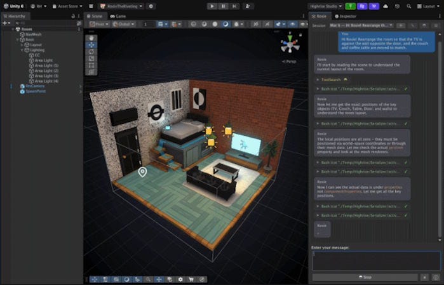Activate the Move tool in the scene
This screenshot has height=285, width=444.
tap(91, 45)
